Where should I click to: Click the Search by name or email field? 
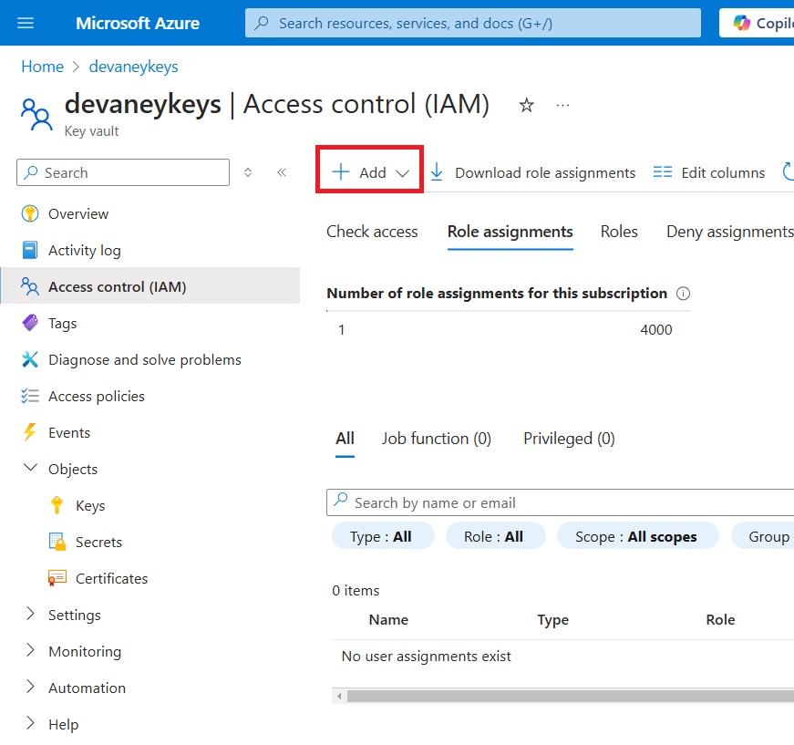click(x=560, y=503)
